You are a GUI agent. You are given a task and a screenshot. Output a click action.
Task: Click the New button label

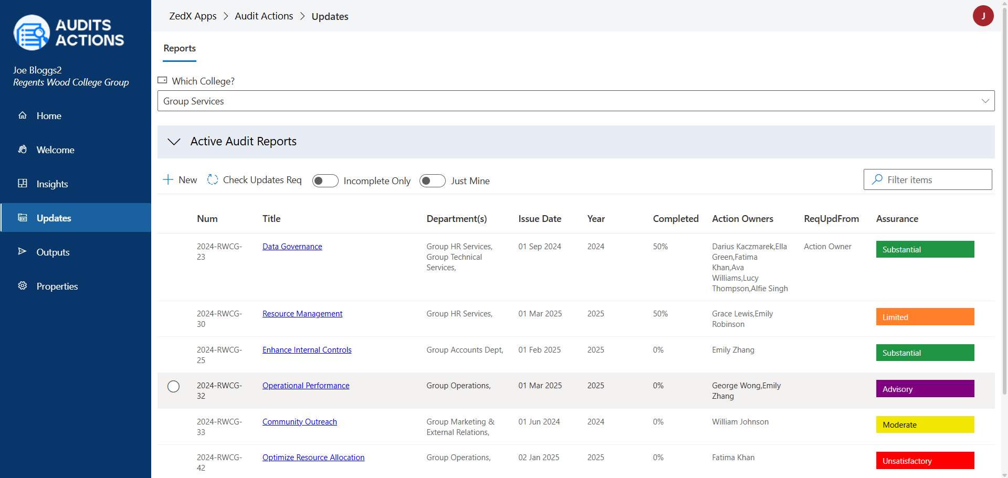(x=188, y=180)
